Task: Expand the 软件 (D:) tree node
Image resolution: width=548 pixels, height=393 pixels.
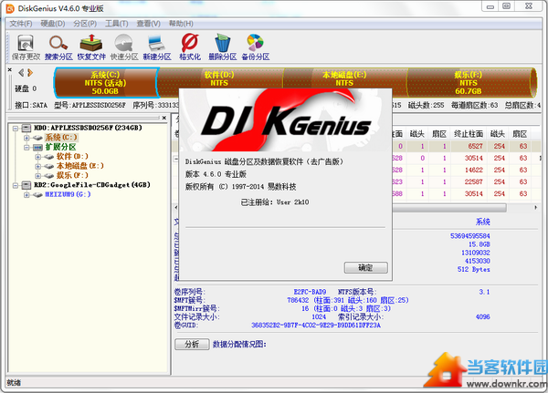Action: pyautogui.click(x=37, y=157)
